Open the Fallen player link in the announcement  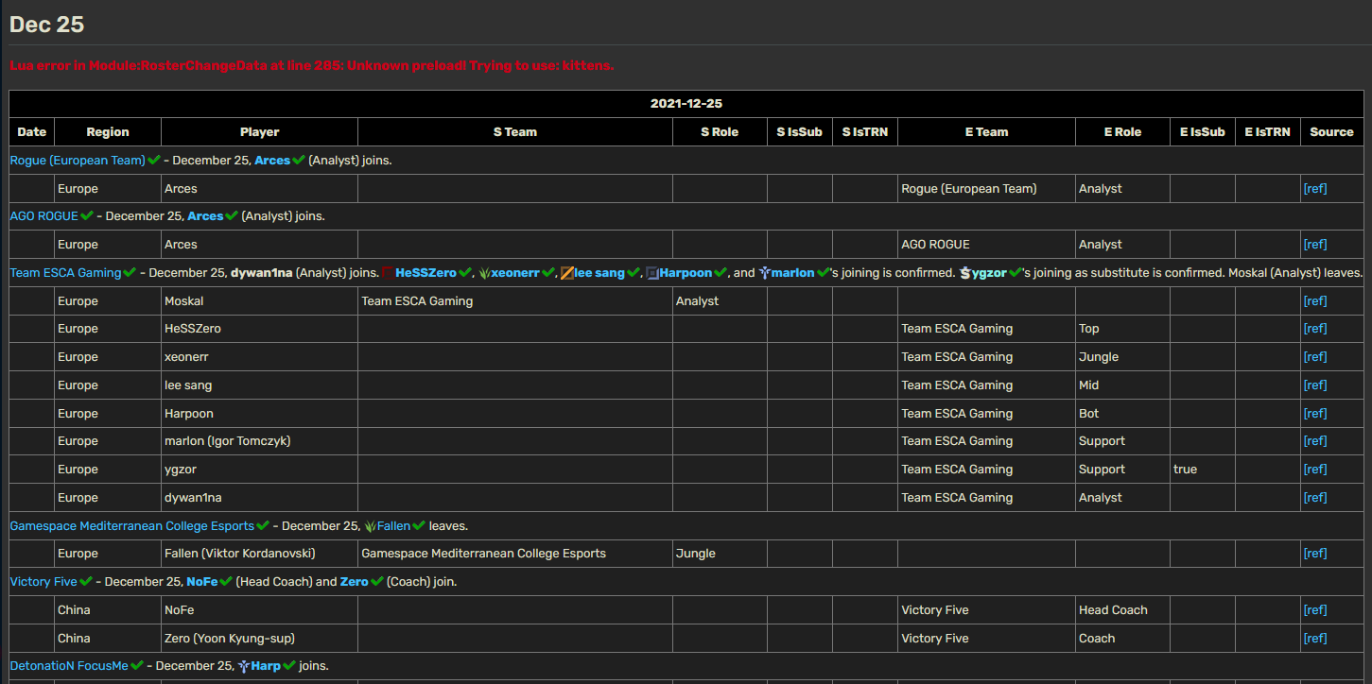(x=393, y=526)
